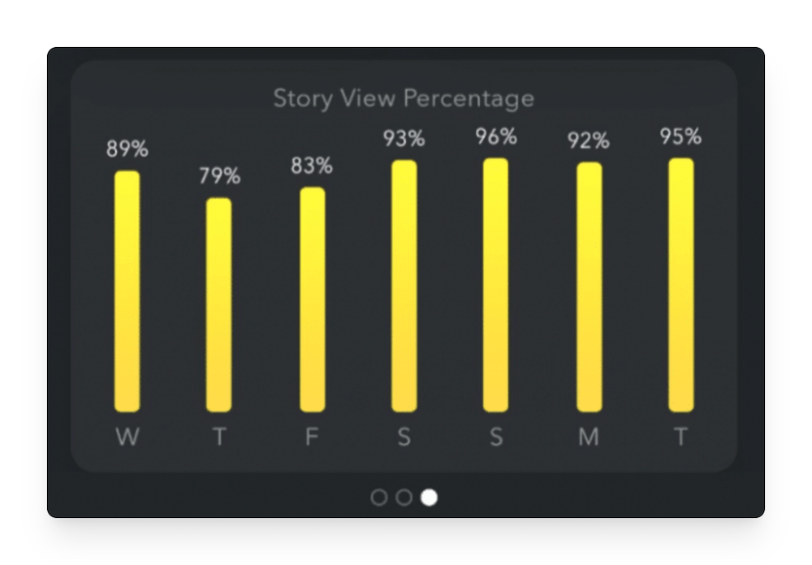Click the final T label on the right

tap(680, 438)
